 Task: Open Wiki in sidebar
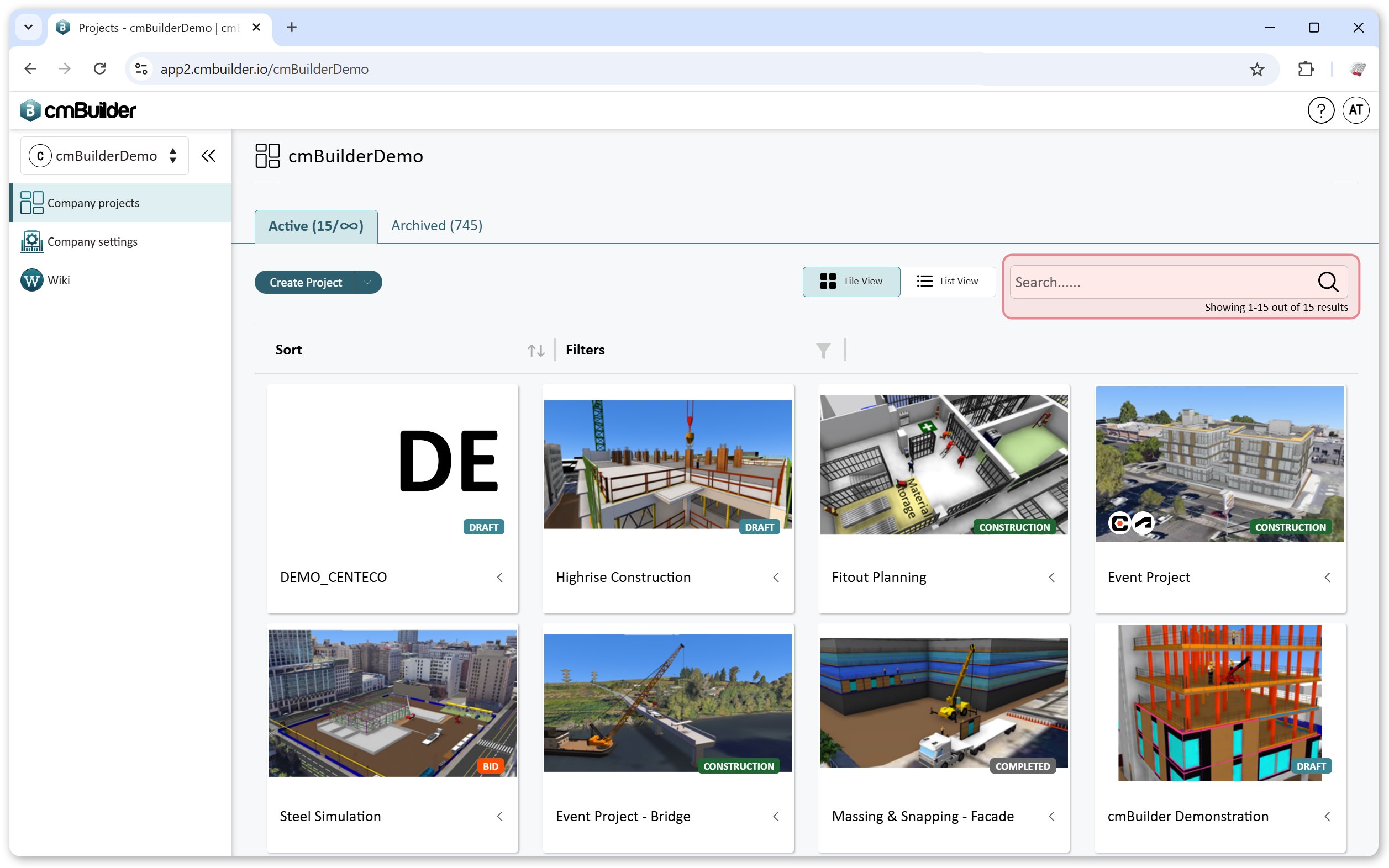(x=121, y=279)
